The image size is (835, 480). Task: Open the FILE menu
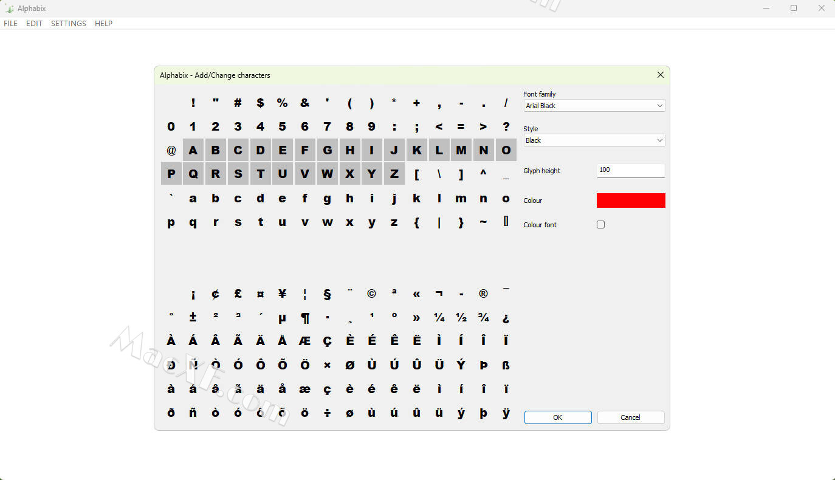[10, 24]
